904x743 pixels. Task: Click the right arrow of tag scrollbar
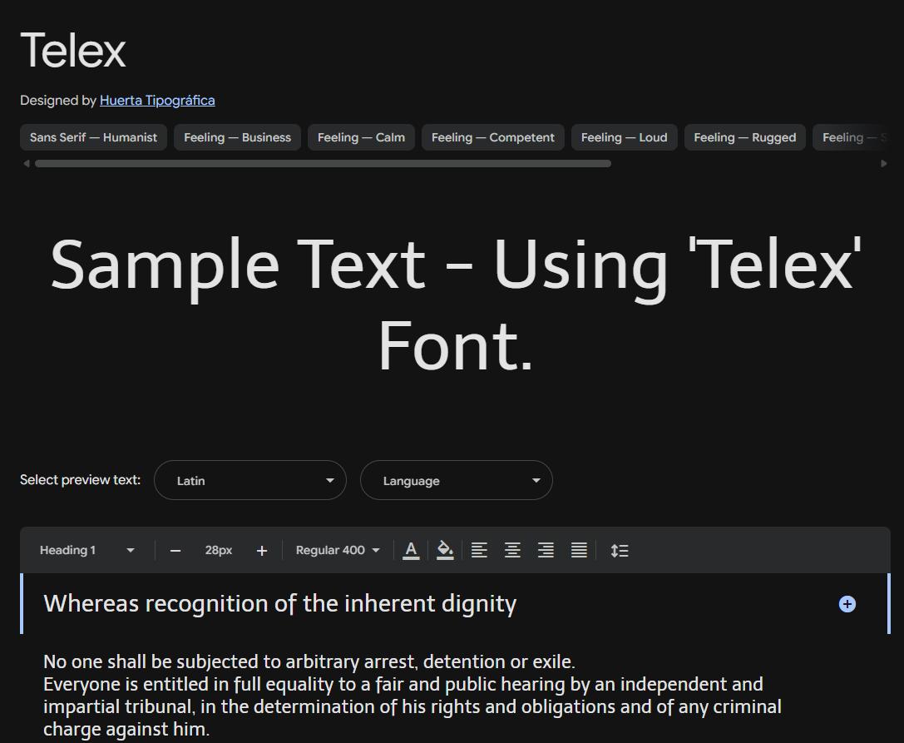pyautogui.click(x=884, y=164)
